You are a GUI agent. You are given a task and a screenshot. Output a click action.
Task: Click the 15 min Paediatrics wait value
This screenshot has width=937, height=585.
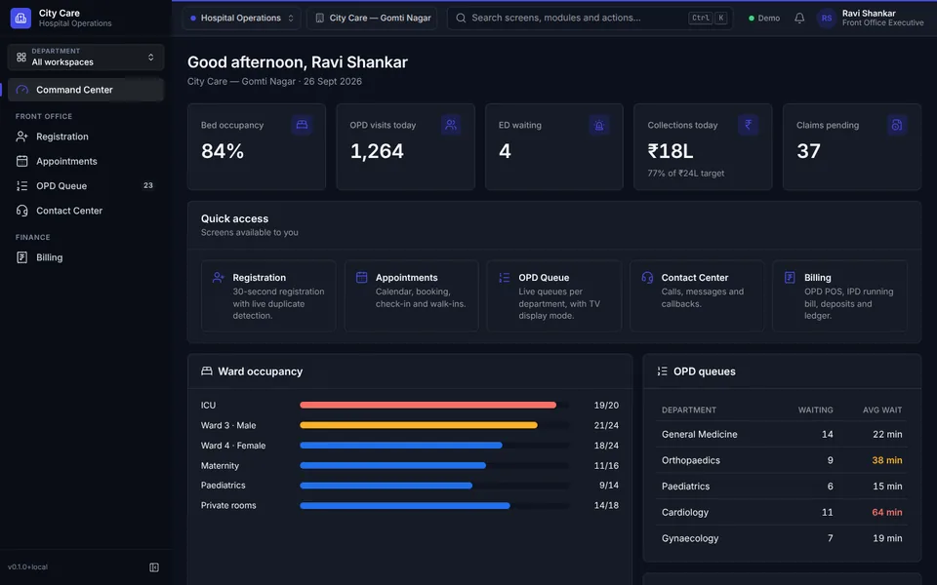(x=887, y=487)
